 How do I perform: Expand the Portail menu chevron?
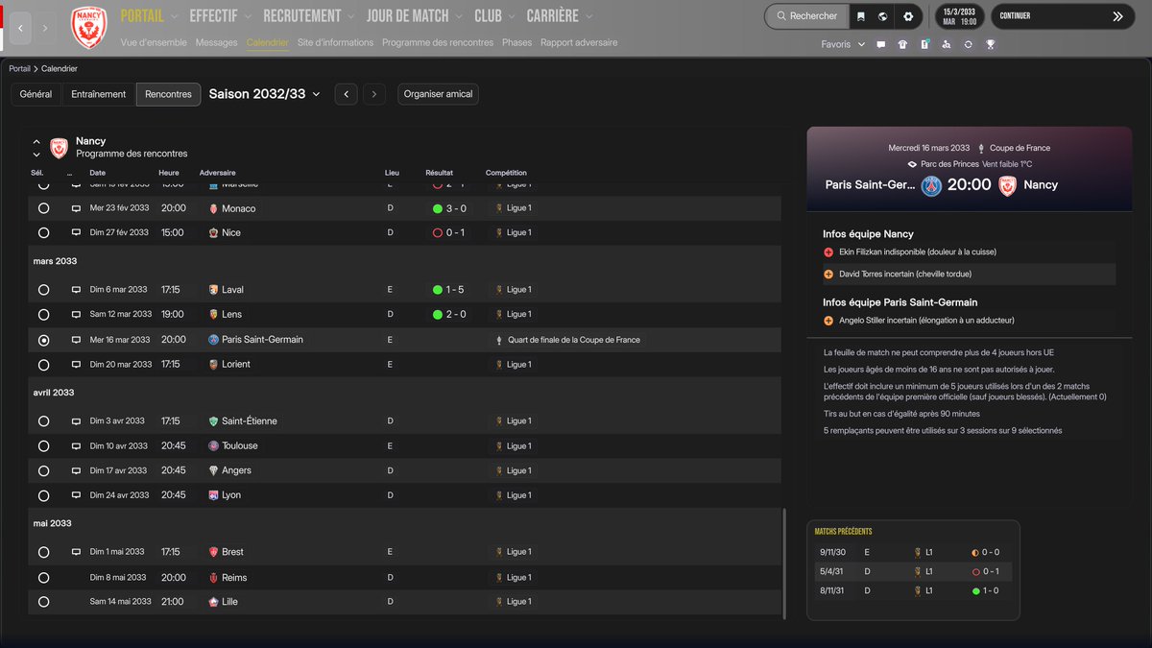point(177,16)
